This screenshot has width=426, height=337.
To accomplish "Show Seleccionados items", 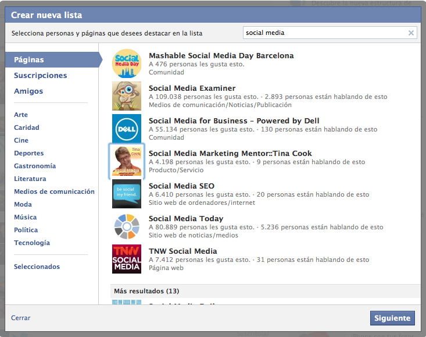I will coord(37,267).
